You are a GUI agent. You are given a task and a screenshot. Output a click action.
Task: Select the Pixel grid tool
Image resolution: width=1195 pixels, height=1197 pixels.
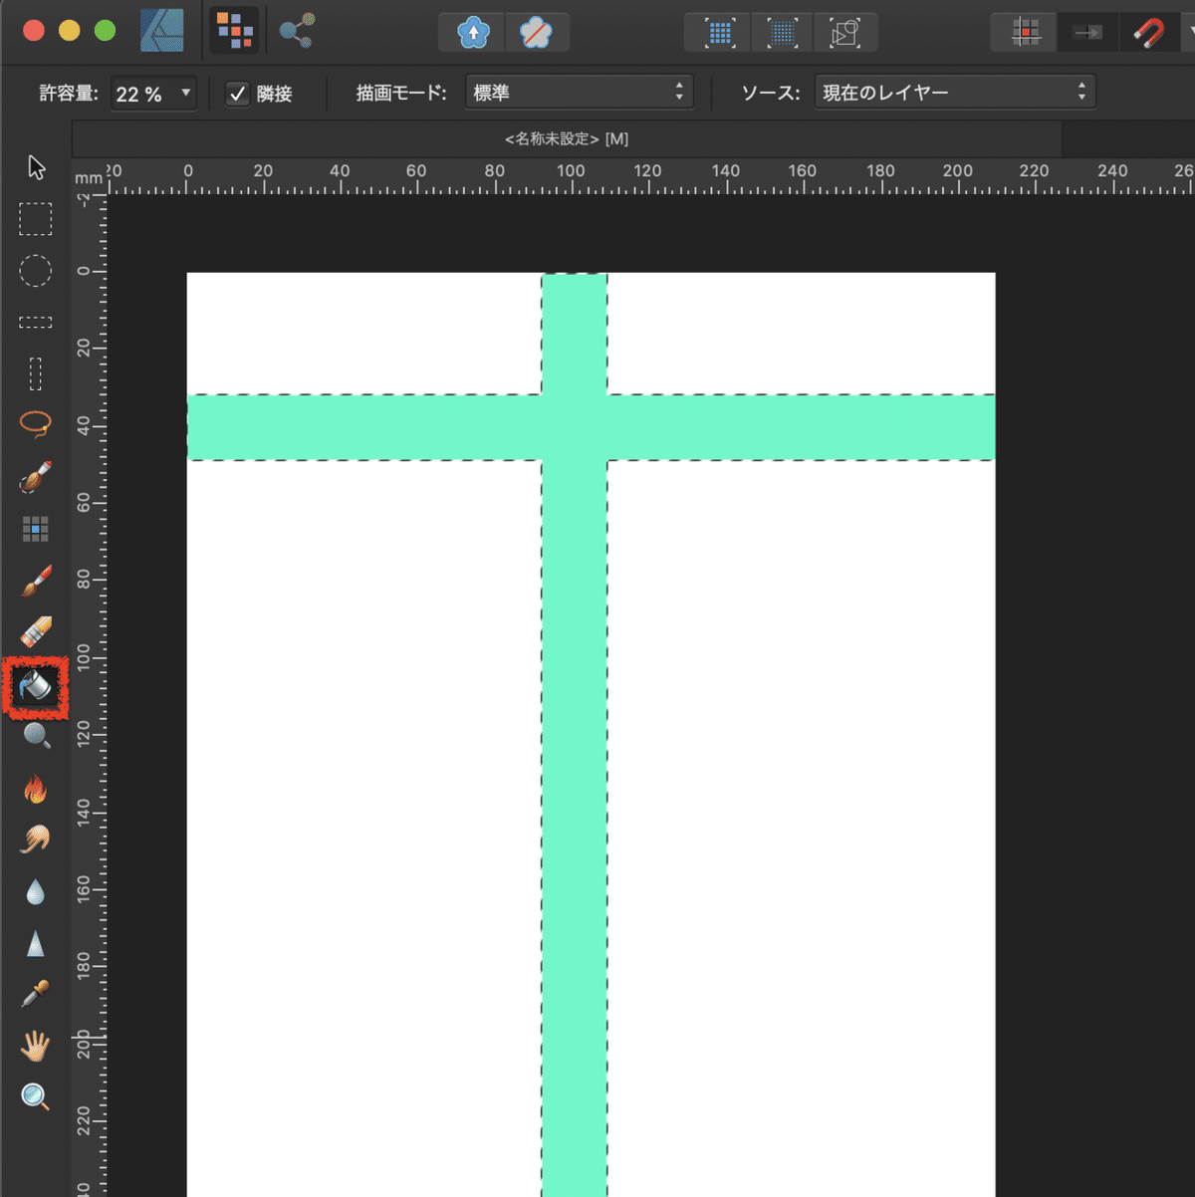tap(36, 529)
